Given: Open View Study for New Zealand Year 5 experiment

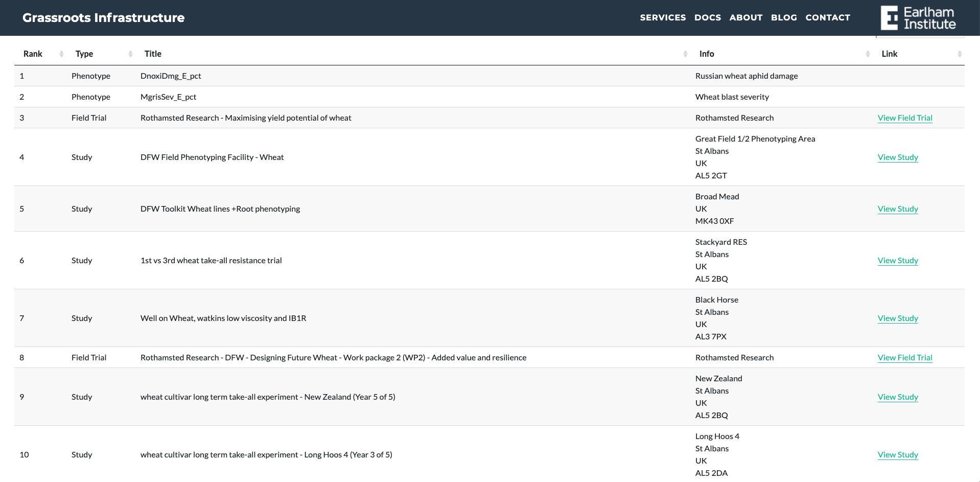Looking at the screenshot, I should [898, 397].
